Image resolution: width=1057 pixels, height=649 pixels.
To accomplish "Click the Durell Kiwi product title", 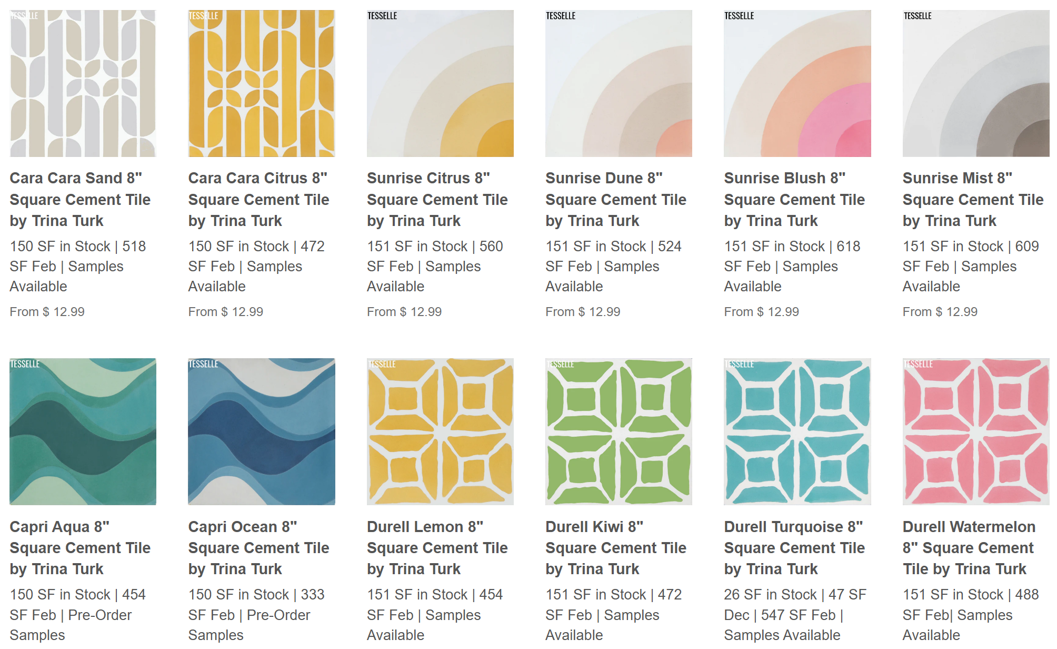I will point(615,548).
